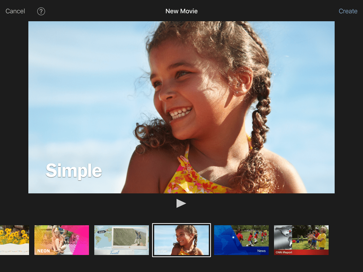Choose the sunflower theme thumbnail
The height and width of the screenshot is (272, 363).
[15, 240]
